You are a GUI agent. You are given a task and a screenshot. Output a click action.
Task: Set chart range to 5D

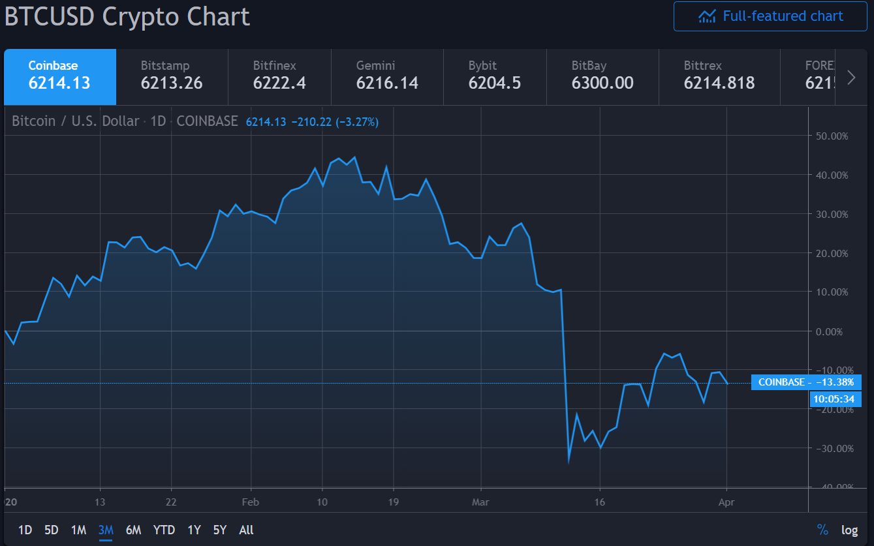[51, 530]
